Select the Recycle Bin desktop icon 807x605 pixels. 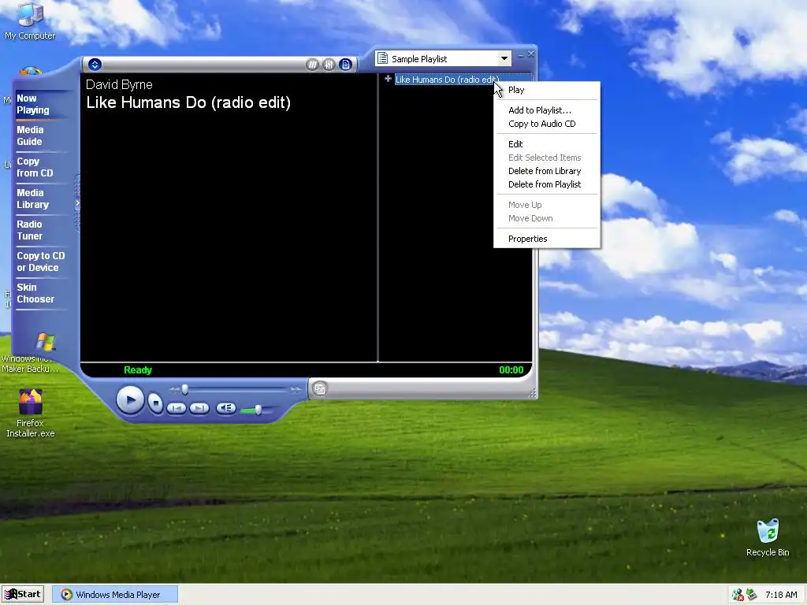point(768,537)
